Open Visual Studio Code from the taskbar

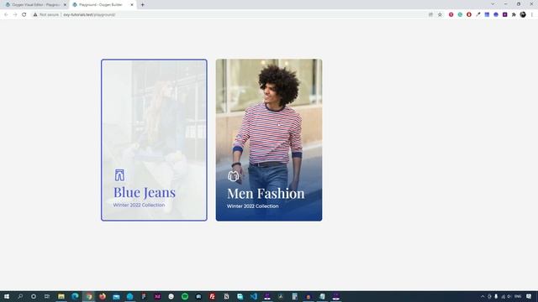[254, 296]
